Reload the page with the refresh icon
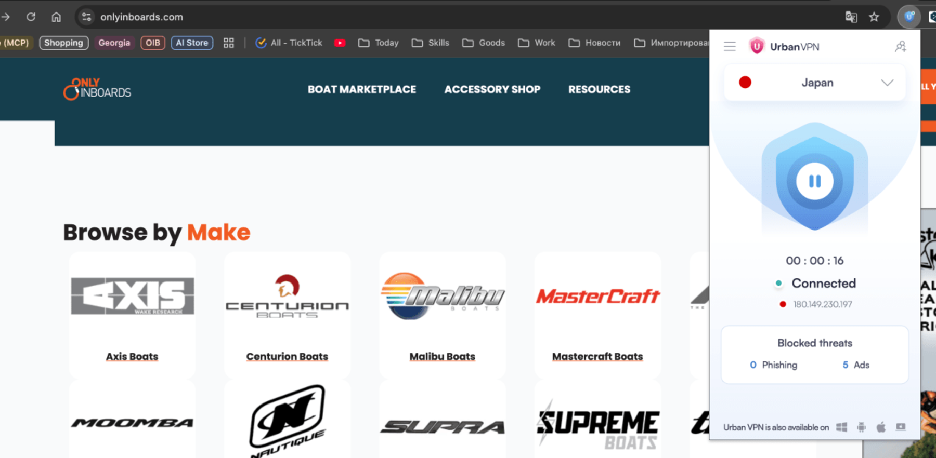 (x=31, y=17)
